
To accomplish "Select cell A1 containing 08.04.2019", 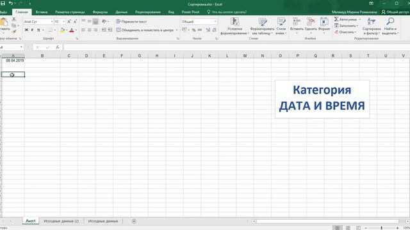I will point(13,61).
